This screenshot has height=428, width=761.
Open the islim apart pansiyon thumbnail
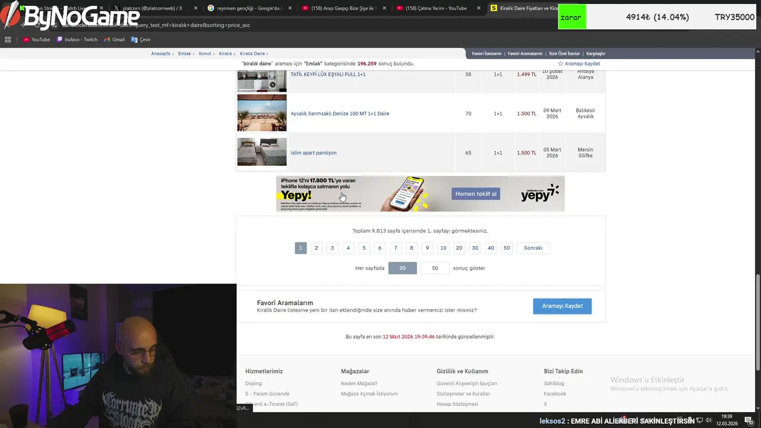point(262,152)
